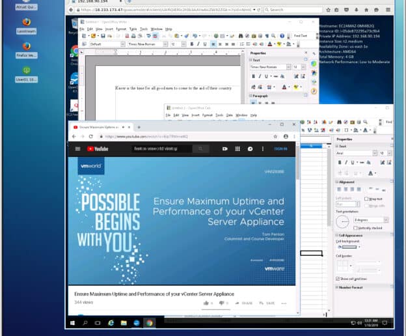The height and width of the screenshot is (336, 406).
Task: Open the Writer font size dropdown
Action: click(x=183, y=44)
